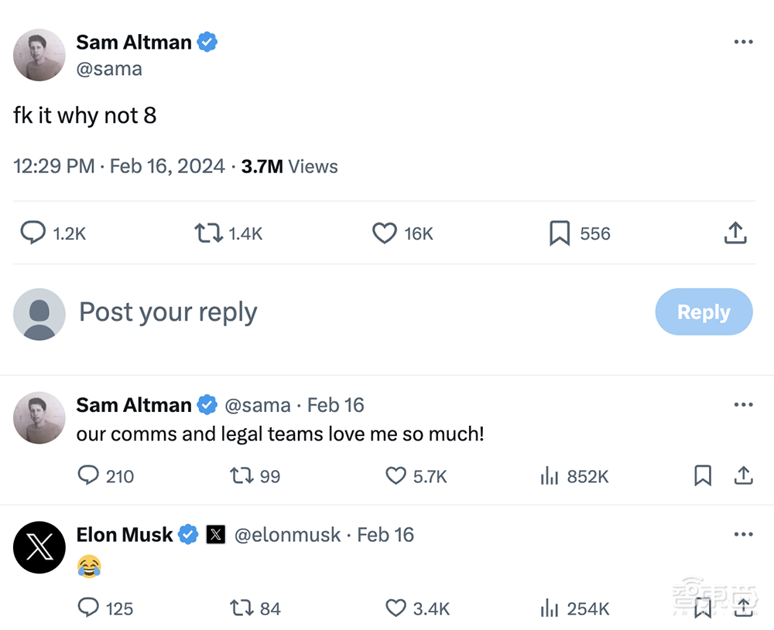Type in the 'Post your reply' field
The image size is (774, 630).
click(310, 312)
